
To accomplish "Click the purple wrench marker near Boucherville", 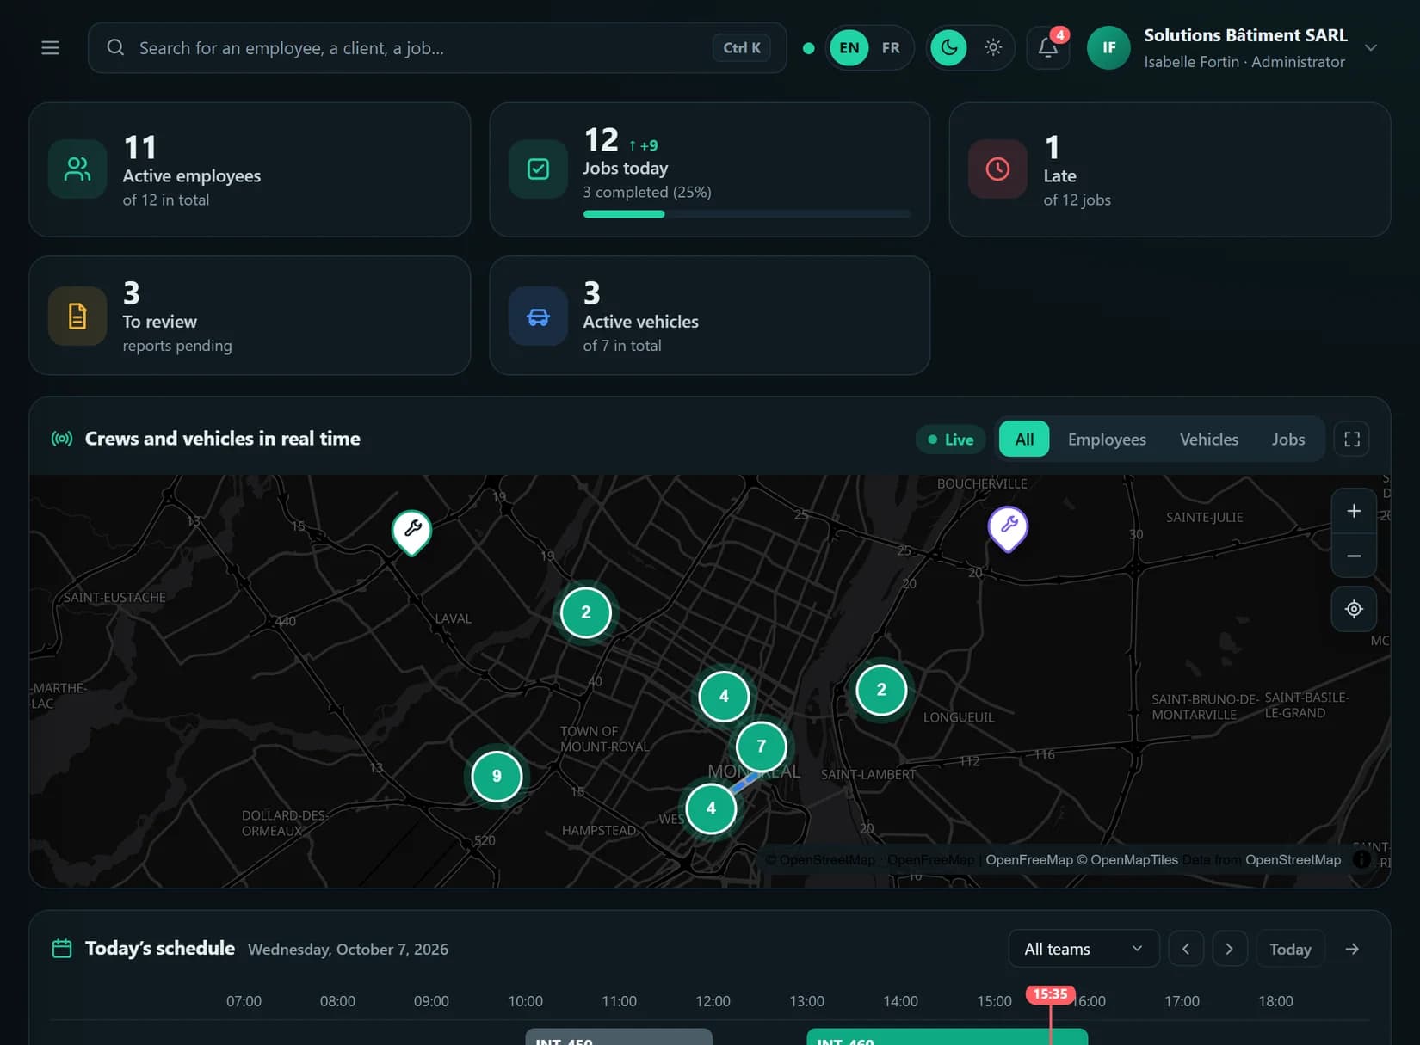I will (1008, 527).
